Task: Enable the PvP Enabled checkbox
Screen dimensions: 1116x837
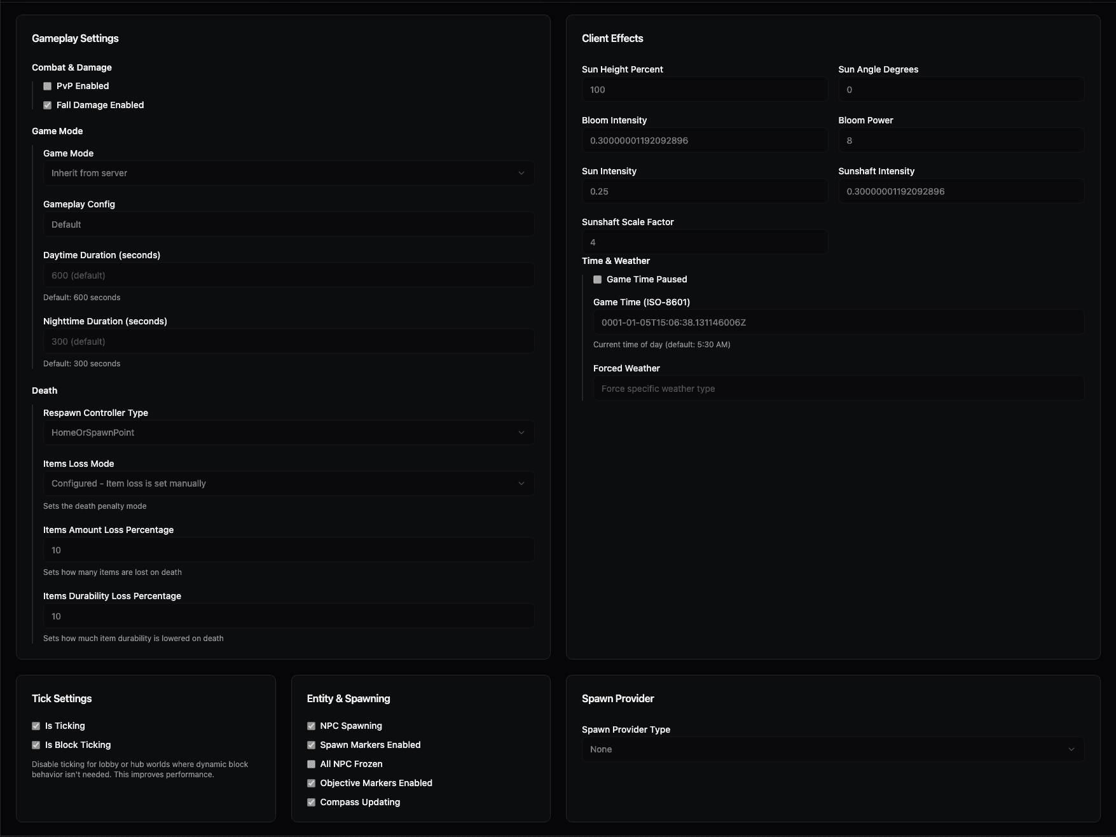Action: pos(47,85)
